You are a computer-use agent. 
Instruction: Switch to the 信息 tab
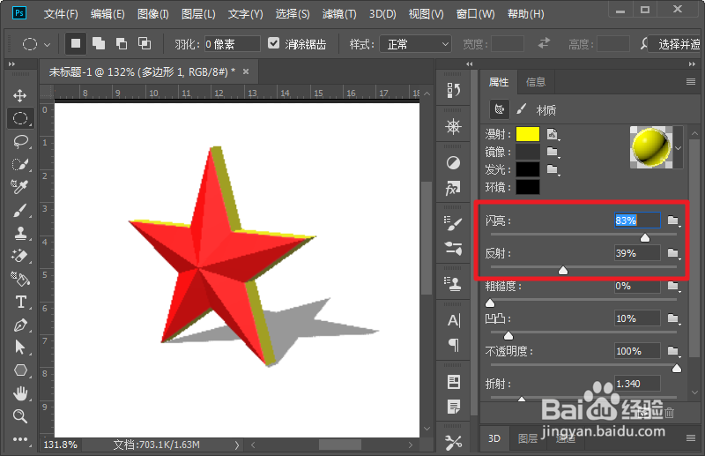click(x=535, y=82)
